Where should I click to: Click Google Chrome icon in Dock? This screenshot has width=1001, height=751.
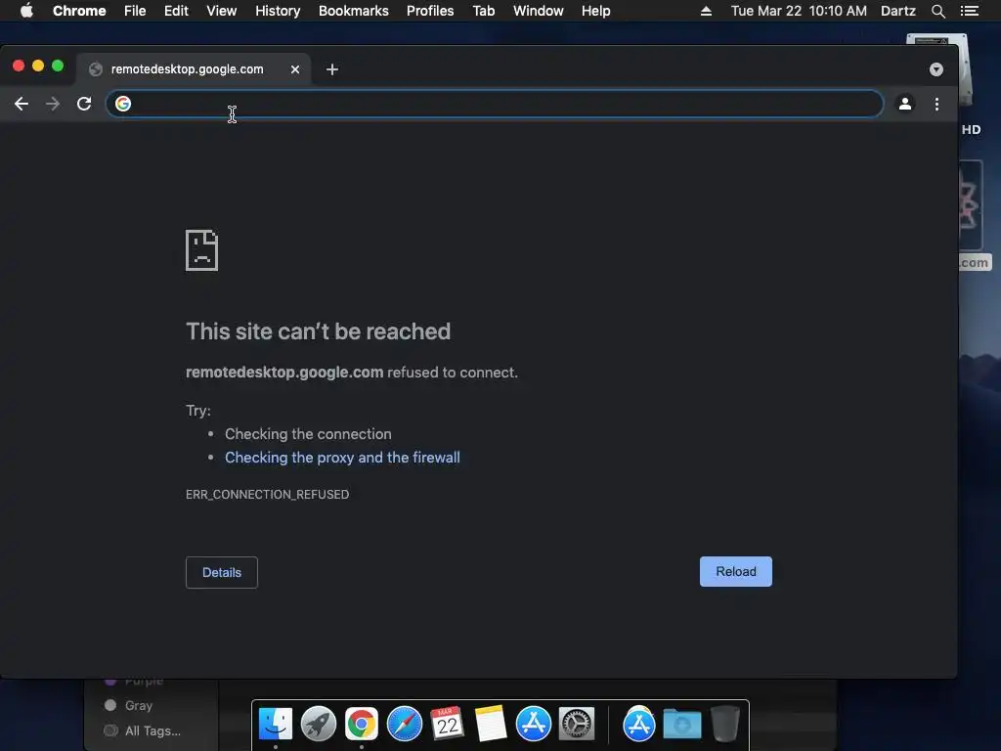(362, 724)
